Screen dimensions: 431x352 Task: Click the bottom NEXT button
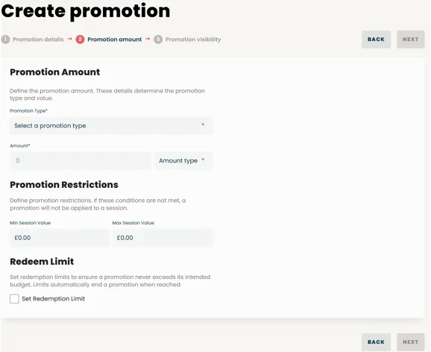tap(411, 342)
